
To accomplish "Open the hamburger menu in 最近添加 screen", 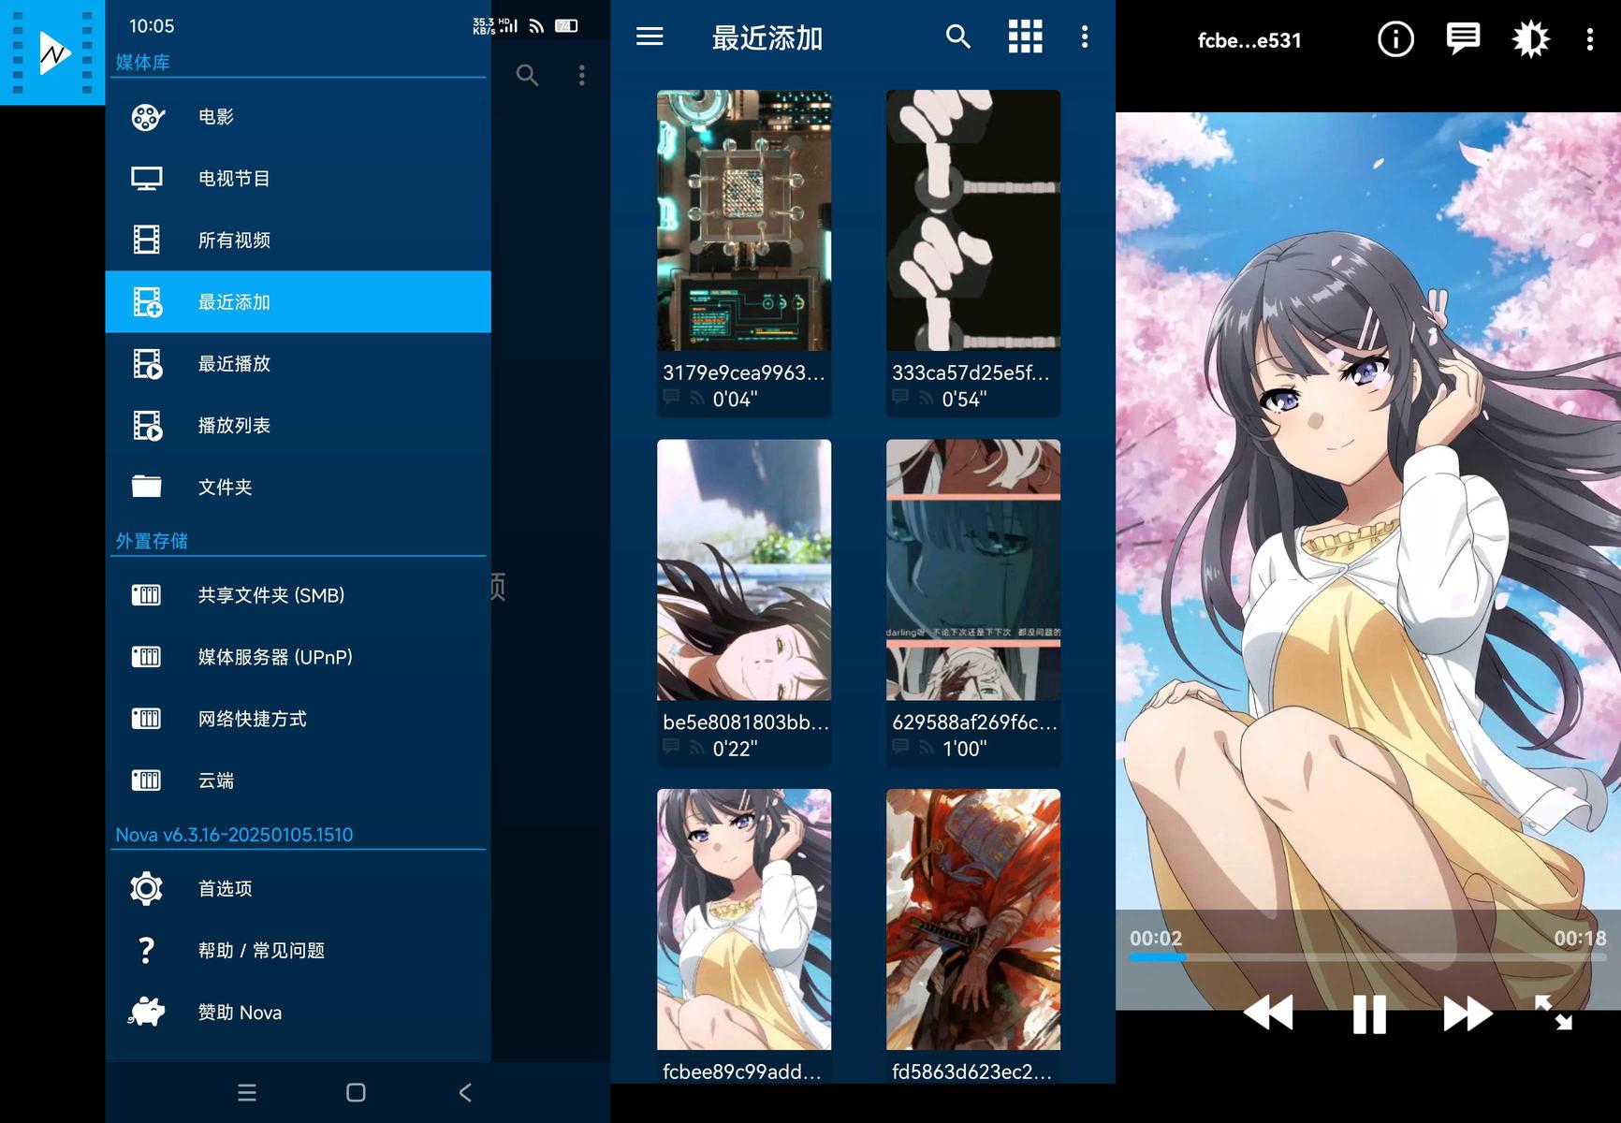I will [650, 36].
